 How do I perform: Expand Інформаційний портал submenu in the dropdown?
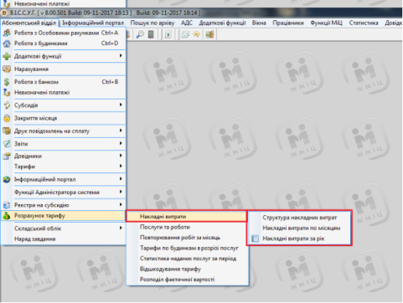(x=64, y=180)
